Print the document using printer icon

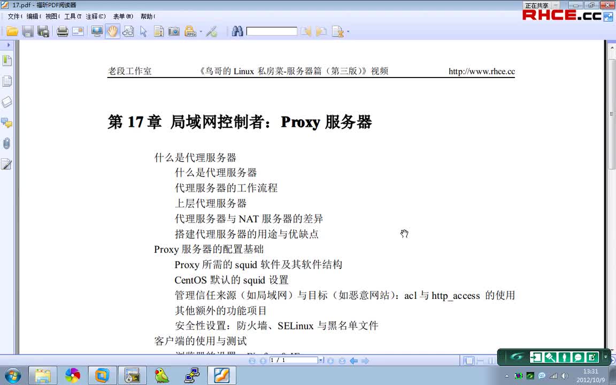pos(63,32)
